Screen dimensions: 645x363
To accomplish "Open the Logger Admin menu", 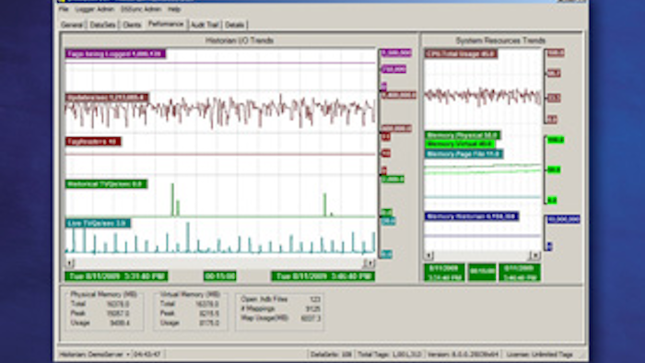I will 94,9.
